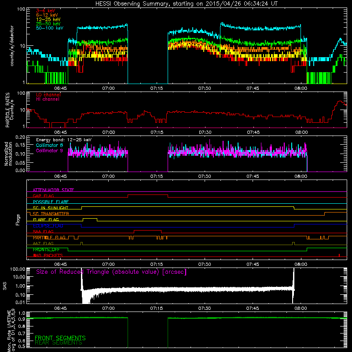This screenshot has height=352, width=352.
Task: Click the FRONT SEGMENTS legend label
Action: [x=60, y=338]
